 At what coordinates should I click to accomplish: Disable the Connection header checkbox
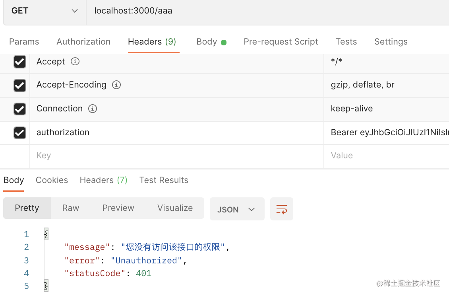[x=19, y=109]
